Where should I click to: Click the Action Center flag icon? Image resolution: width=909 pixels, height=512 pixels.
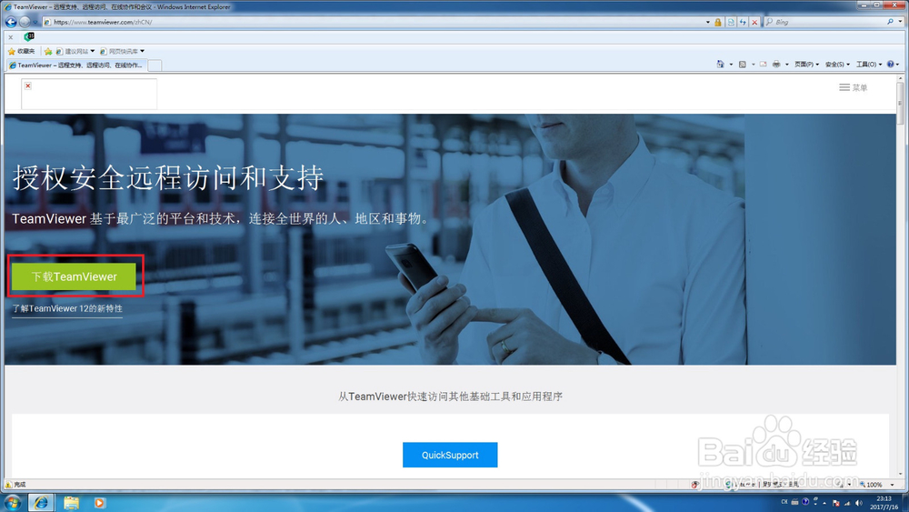tap(836, 503)
